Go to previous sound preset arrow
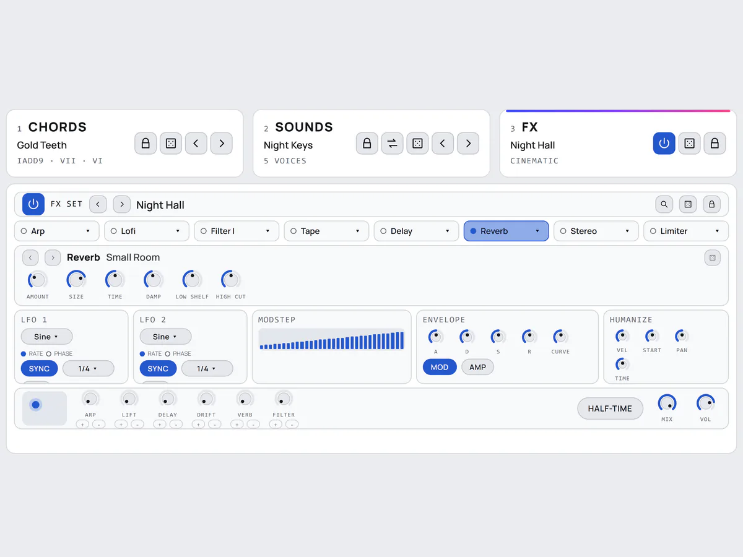 click(x=443, y=144)
